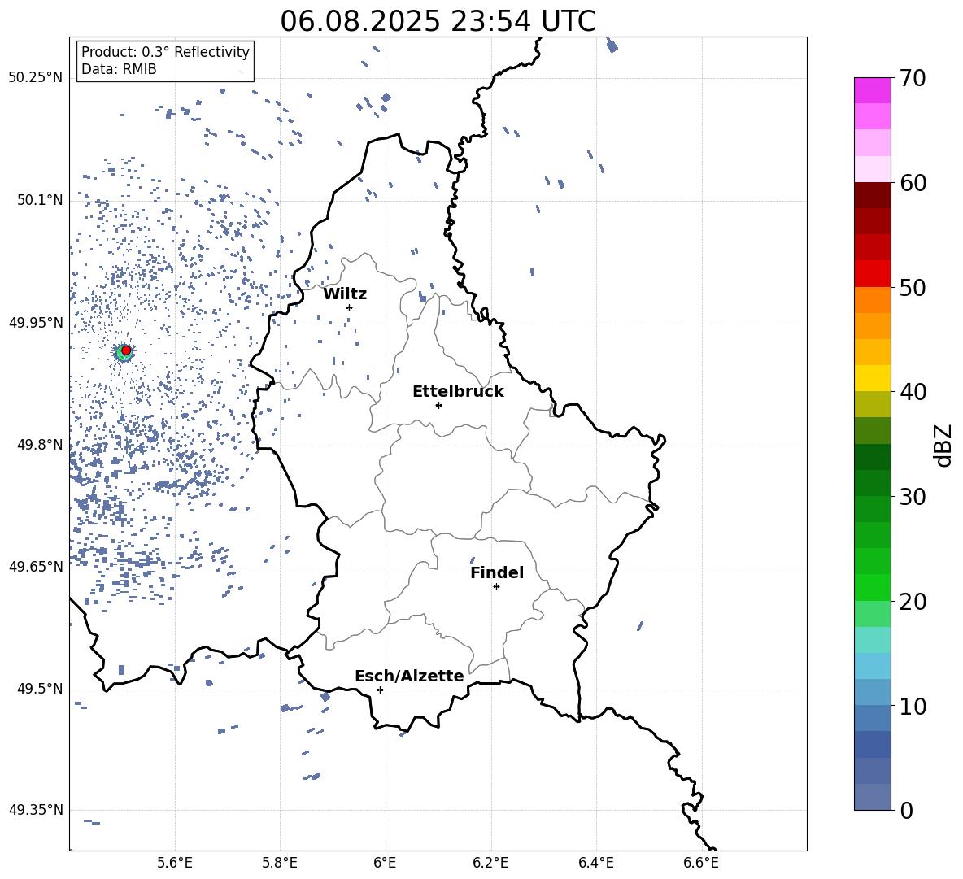Click the 40 dBZ colorbar tick label

913,392
